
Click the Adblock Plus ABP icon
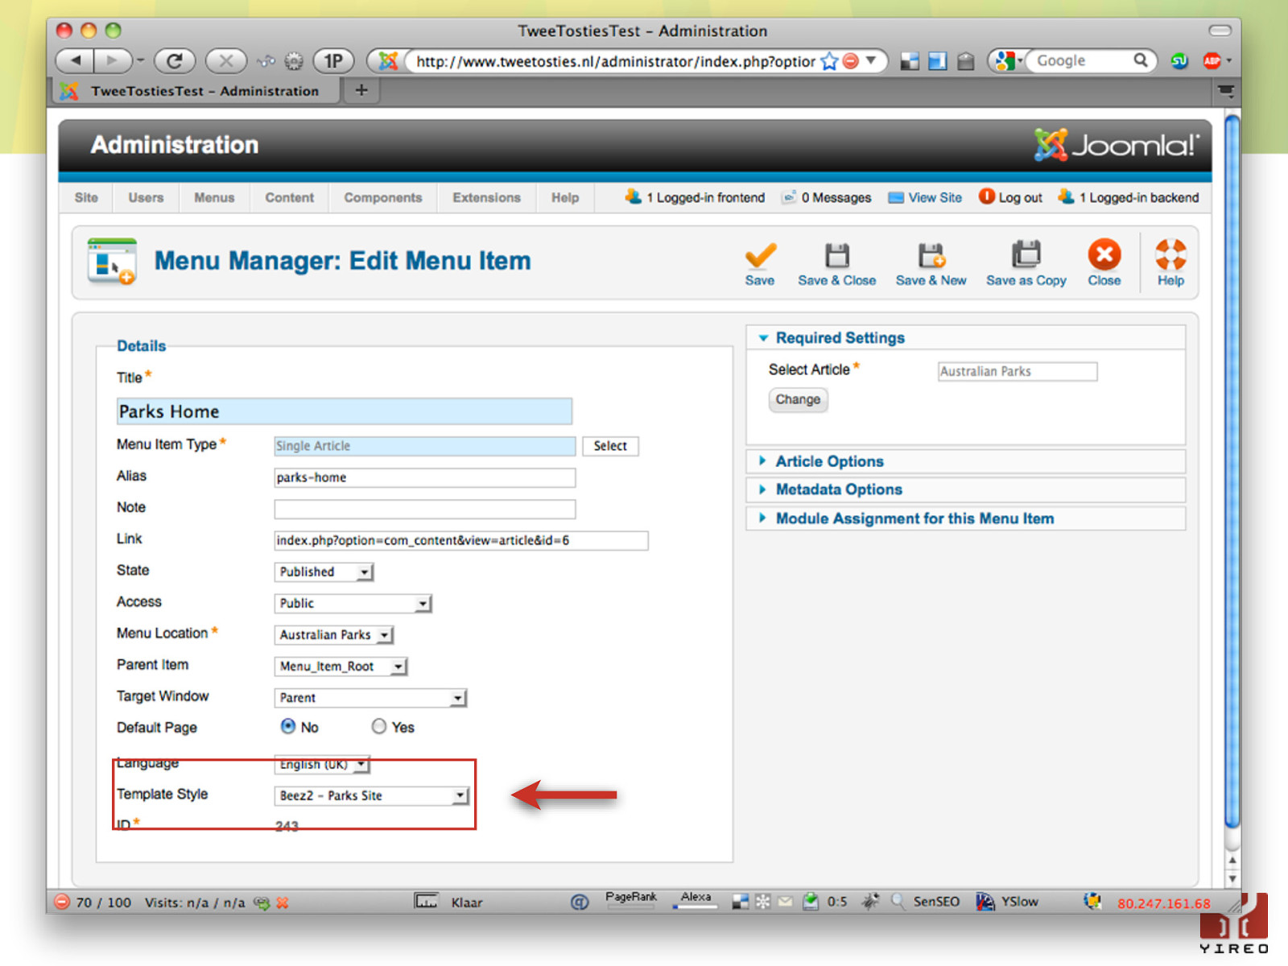pos(1212,61)
